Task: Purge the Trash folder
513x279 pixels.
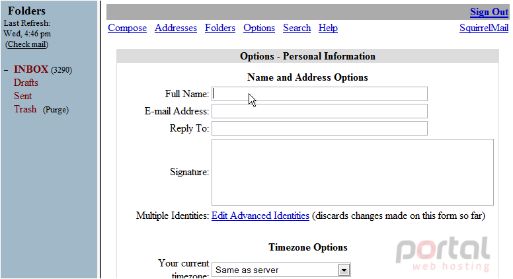Action: (56, 110)
